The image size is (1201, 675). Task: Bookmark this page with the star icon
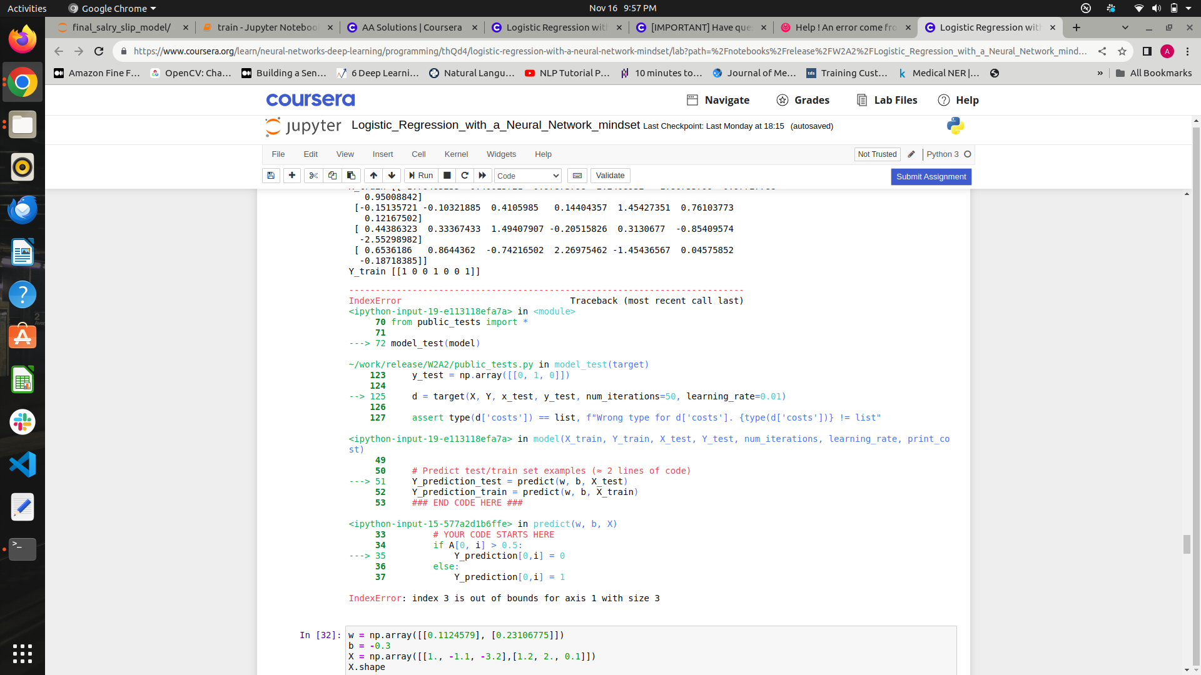click(x=1122, y=51)
